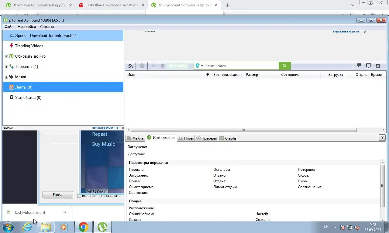Click Repeat in the sidebar ad
The width and height of the screenshot is (389, 233).
coord(100,134)
